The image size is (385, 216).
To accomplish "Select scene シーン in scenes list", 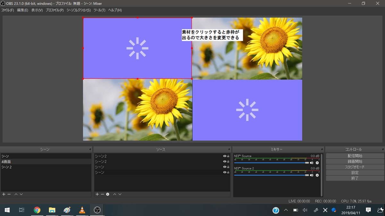I will (46, 156).
